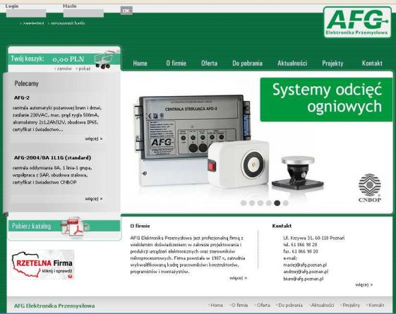This screenshot has width=396, height=314.
Task: Click the 0,00 PLN basket total
Action: point(68,59)
